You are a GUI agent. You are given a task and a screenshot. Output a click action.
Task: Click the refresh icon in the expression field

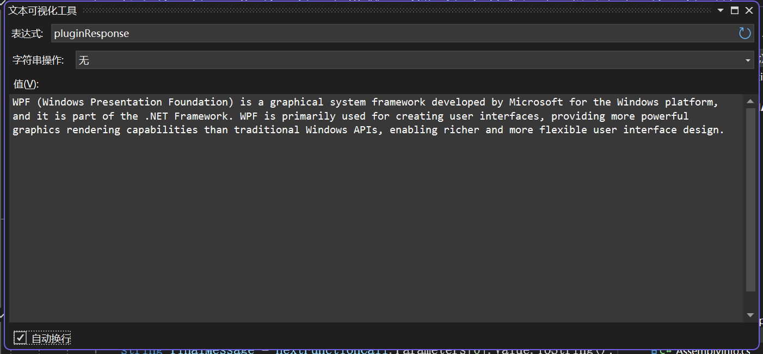pyautogui.click(x=744, y=34)
